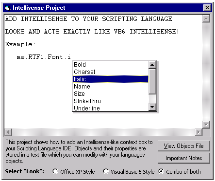This screenshot has height=181, width=215.
Task: Choose the Visual Basic 6 Style option
Action: tap(106, 171)
